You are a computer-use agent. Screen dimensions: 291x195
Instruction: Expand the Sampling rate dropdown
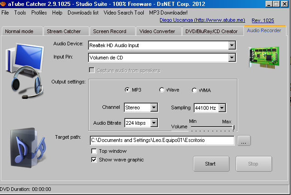[222, 107]
